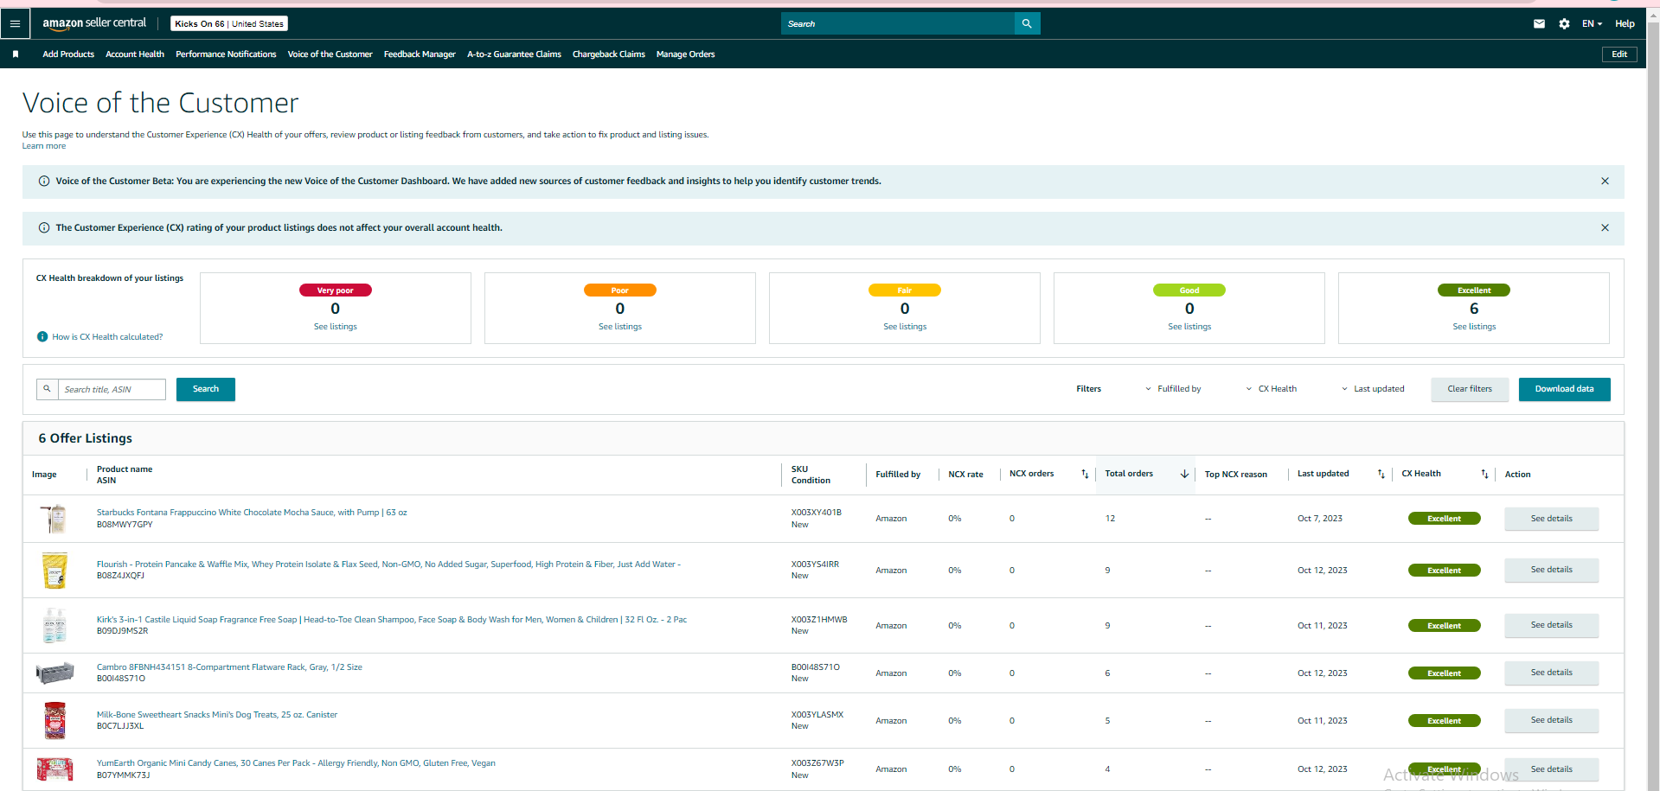Open the Kirk's 3-in-1 Castile Soap link
Viewport: 1660px width, 791px height.
click(x=392, y=620)
